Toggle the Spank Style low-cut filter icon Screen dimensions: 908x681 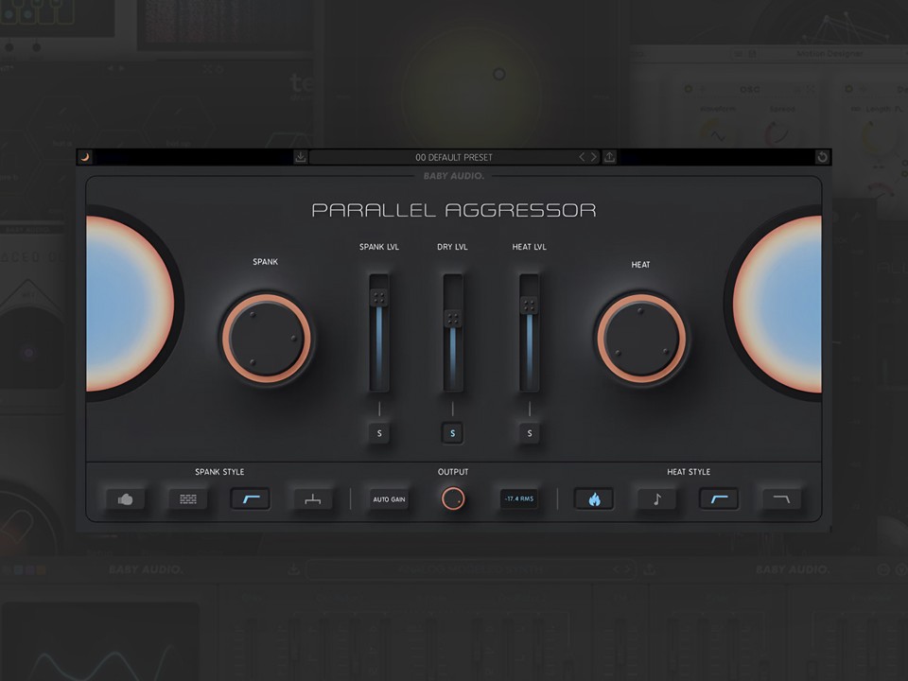coord(251,499)
